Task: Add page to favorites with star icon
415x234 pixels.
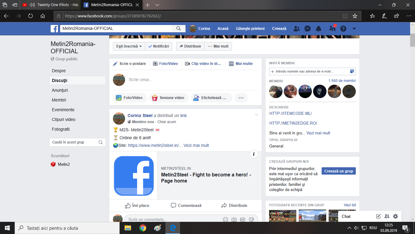Action: tap(355, 16)
